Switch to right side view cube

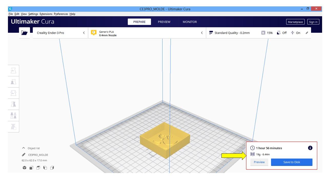pyautogui.click(x=52, y=168)
